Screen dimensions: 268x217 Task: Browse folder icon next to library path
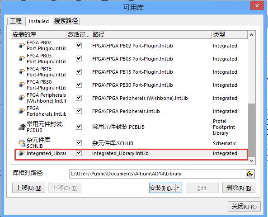tap(250, 174)
